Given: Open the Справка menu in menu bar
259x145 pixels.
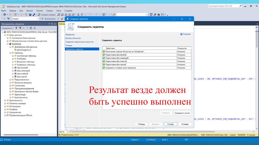Looking at the screenshot, I should [x=68, y=11].
